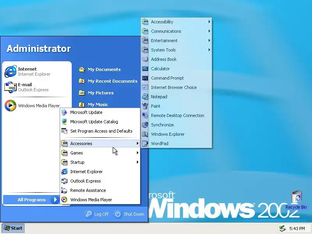Click the Shut Down button

click(x=129, y=214)
